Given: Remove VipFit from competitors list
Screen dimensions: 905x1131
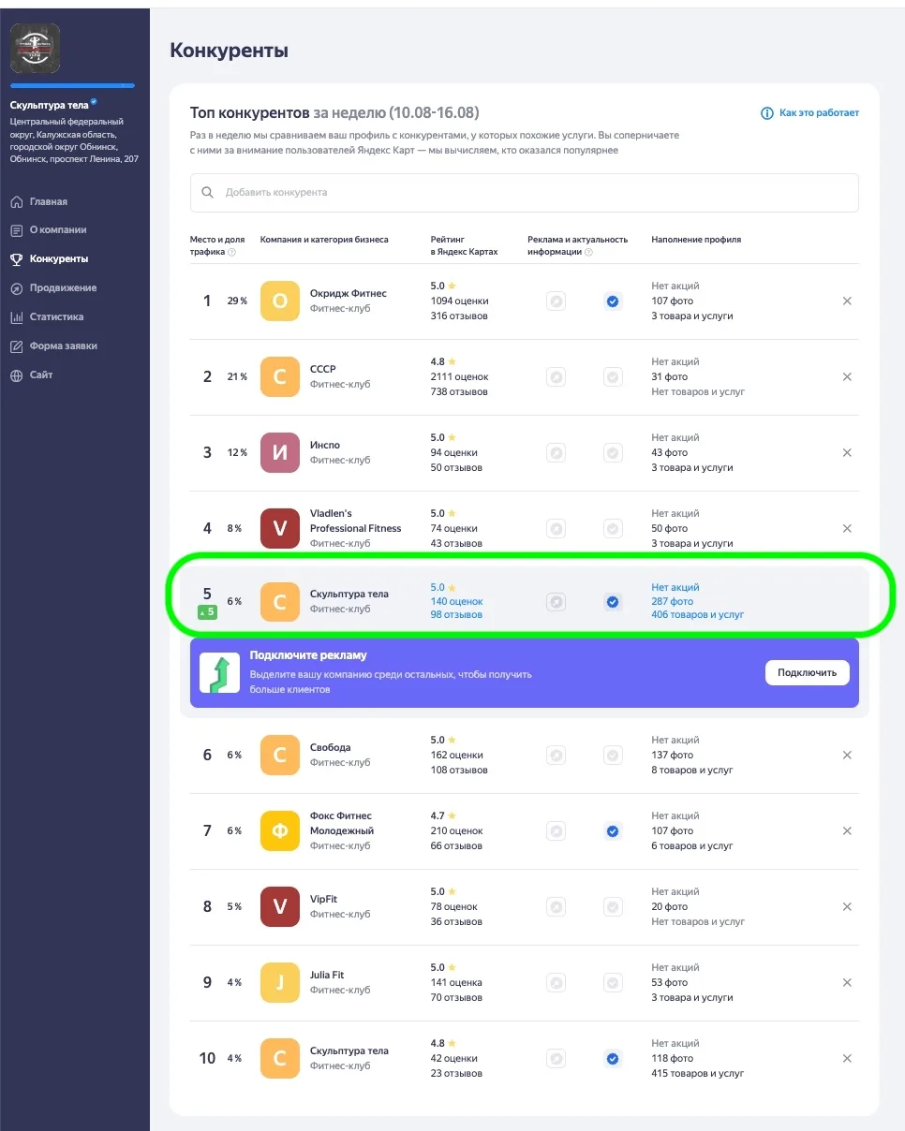Looking at the screenshot, I should pyautogui.click(x=847, y=906).
